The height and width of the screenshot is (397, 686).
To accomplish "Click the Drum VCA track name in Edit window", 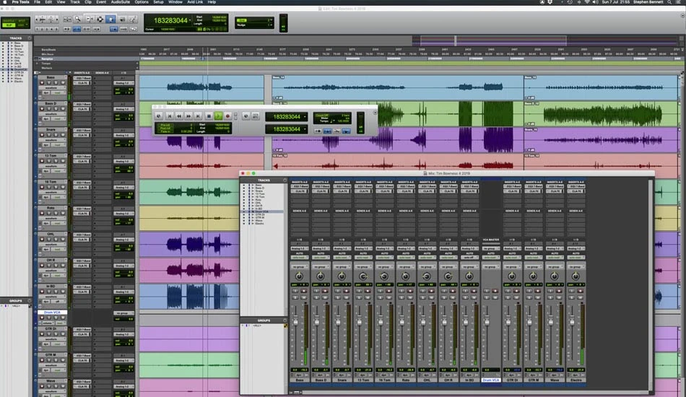I will pos(52,312).
